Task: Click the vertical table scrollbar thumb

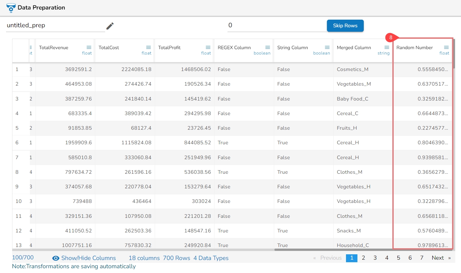Action: point(454,54)
